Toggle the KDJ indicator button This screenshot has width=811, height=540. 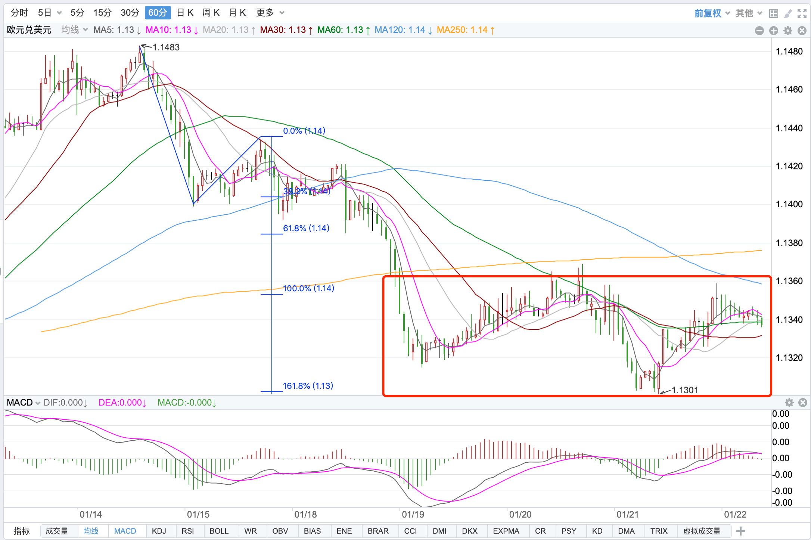[159, 531]
